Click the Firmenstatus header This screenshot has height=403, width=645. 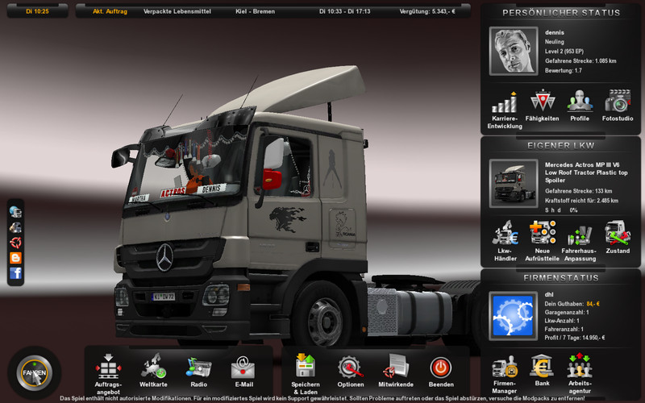(x=561, y=278)
